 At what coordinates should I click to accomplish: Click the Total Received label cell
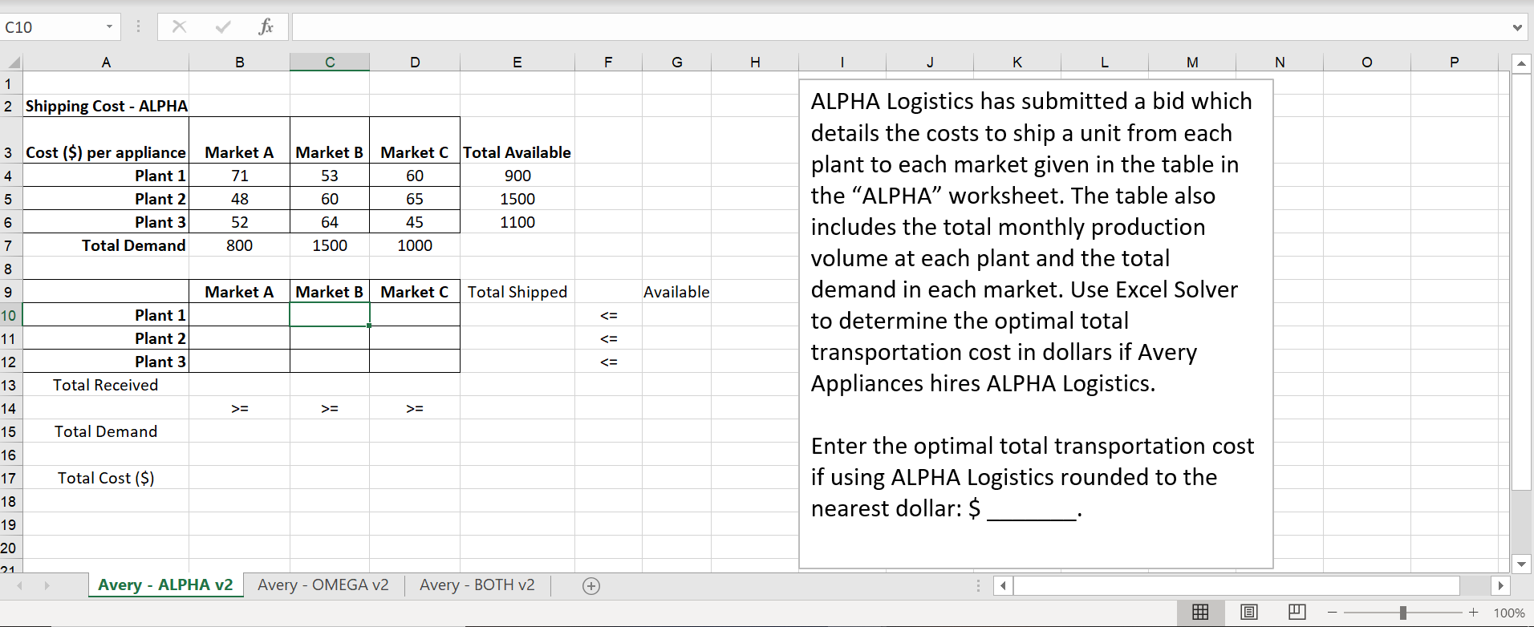coord(106,385)
